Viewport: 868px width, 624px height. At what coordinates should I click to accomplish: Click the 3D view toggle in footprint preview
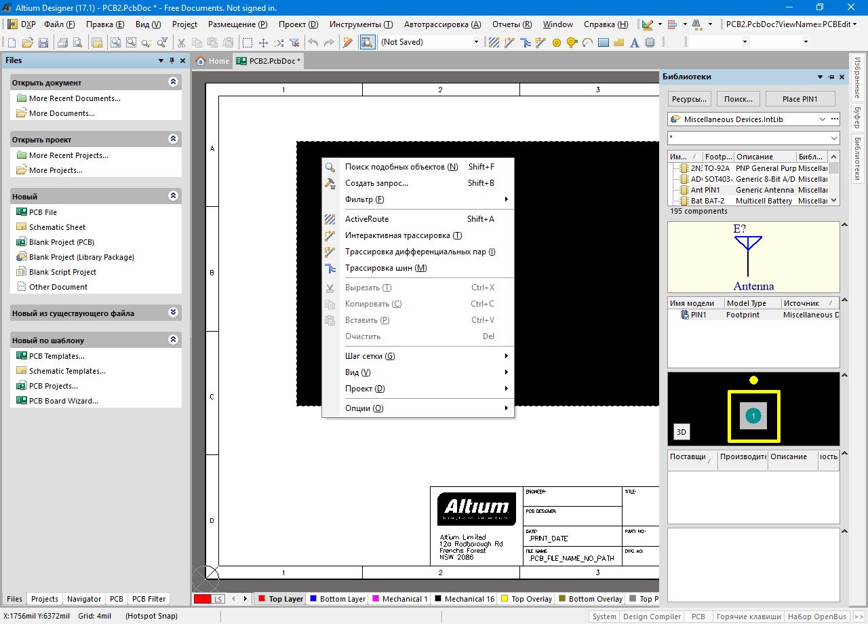pyautogui.click(x=682, y=432)
